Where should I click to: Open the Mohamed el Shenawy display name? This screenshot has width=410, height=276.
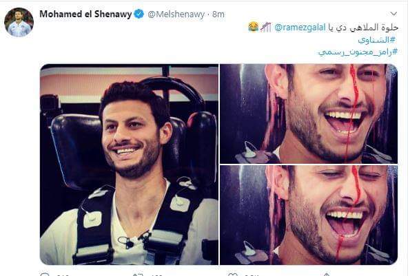click(x=85, y=14)
